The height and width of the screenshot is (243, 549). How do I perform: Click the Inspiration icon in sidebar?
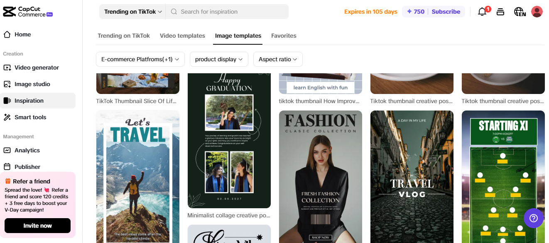click(x=7, y=101)
